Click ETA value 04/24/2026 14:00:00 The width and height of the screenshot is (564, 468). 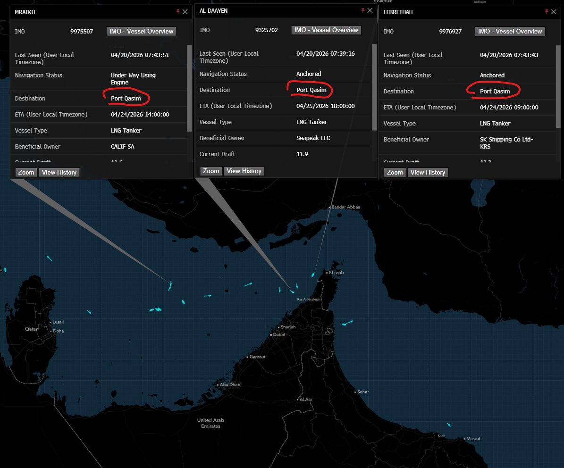[x=140, y=114]
